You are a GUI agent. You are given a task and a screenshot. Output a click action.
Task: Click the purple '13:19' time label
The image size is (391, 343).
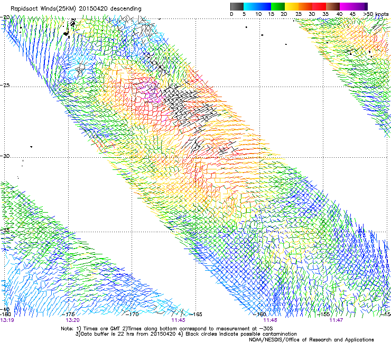click(7, 320)
